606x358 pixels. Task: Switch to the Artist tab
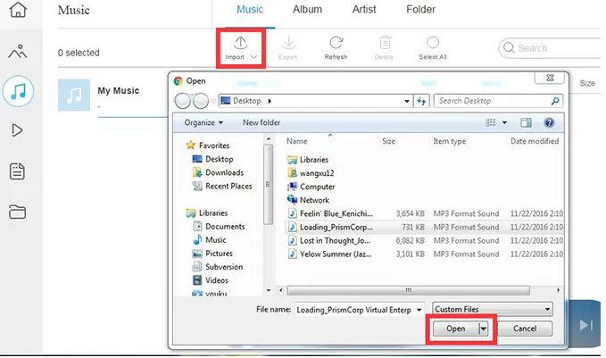pyautogui.click(x=363, y=10)
